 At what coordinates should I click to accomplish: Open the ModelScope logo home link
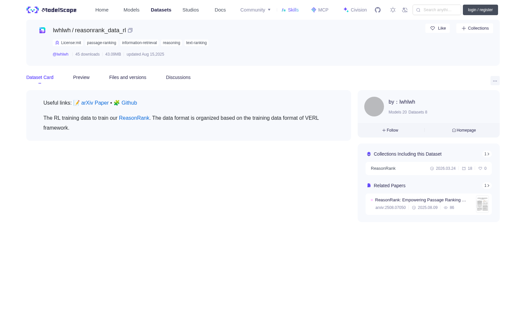[51, 10]
